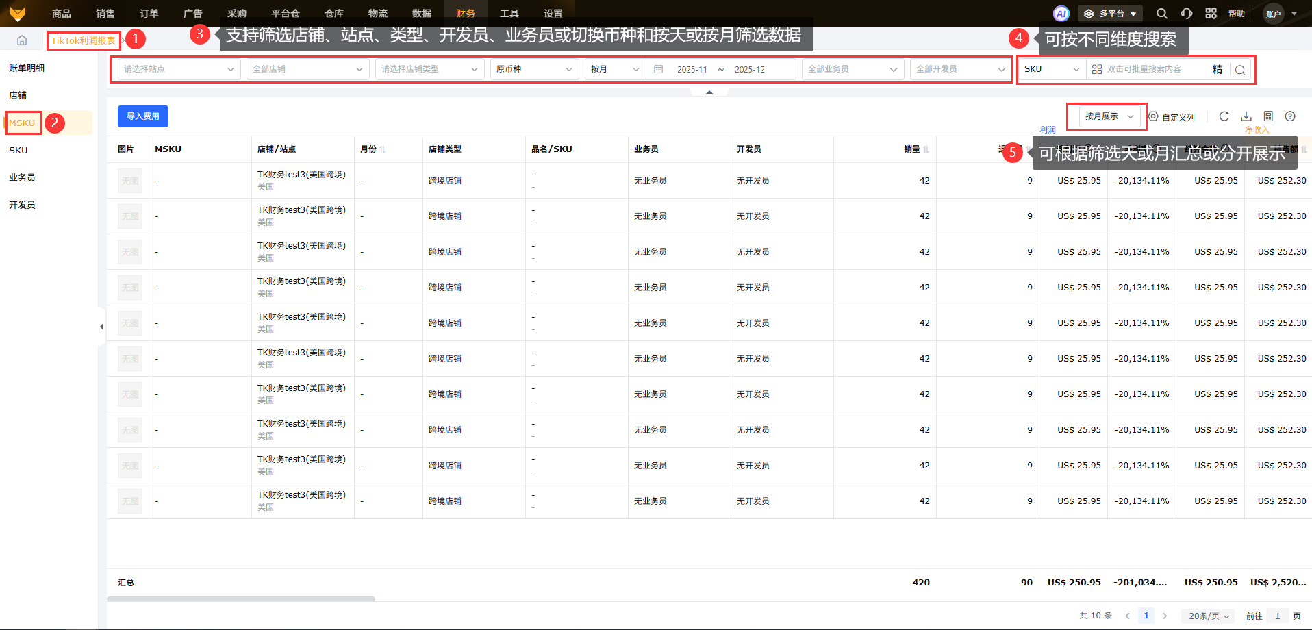
Task: Click the customer service headset icon
Action: [1186, 14]
